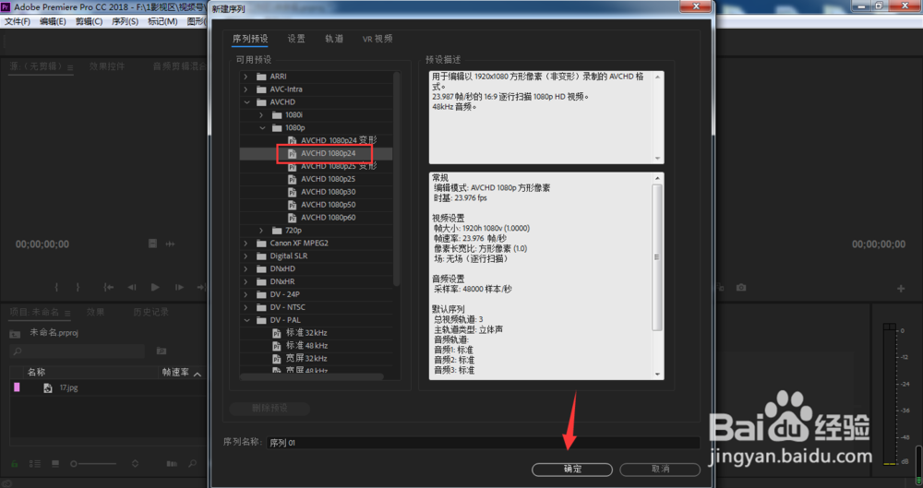Confirm dialog with 确定 button

(x=572, y=470)
